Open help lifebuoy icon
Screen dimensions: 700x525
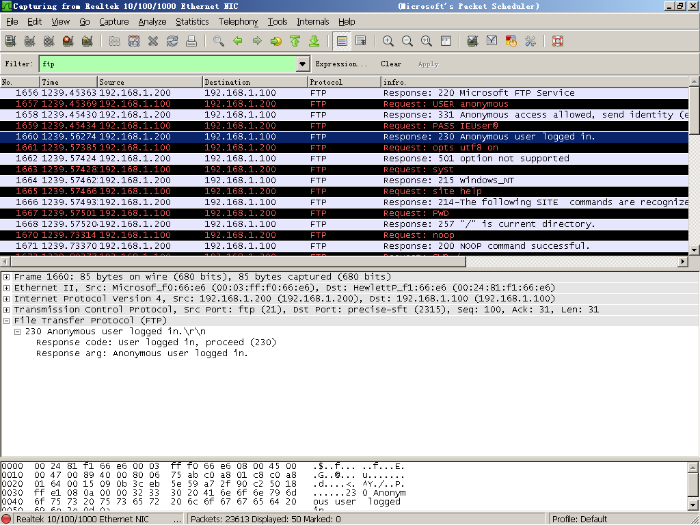point(558,41)
